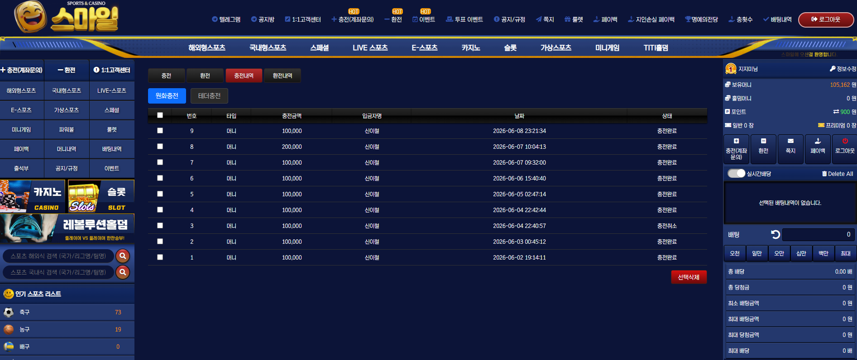Check the select-all checkbox in table header

pos(160,115)
